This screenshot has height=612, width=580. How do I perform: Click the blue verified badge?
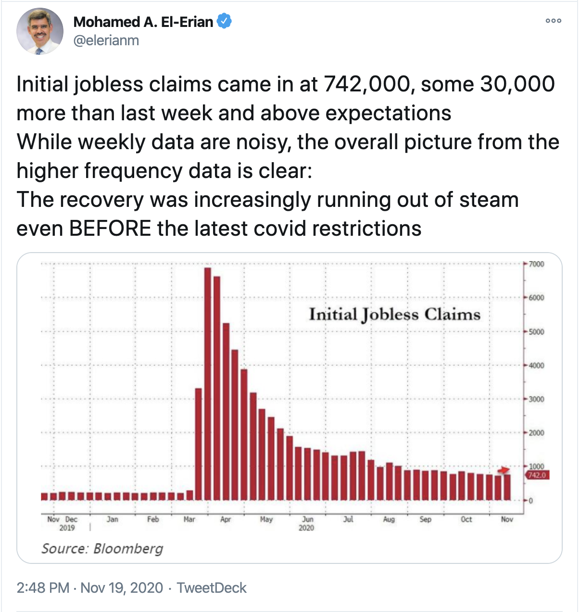tap(224, 22)
